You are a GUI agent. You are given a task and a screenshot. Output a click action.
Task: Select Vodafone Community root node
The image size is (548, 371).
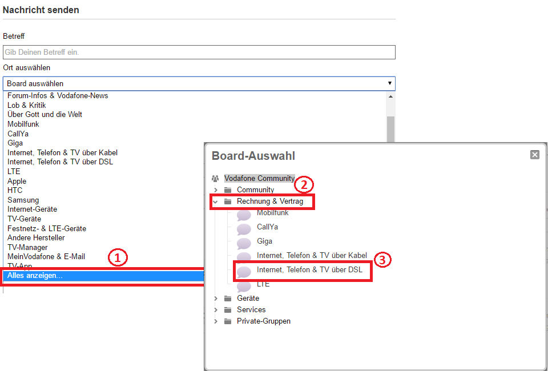[x=259, y=179]
